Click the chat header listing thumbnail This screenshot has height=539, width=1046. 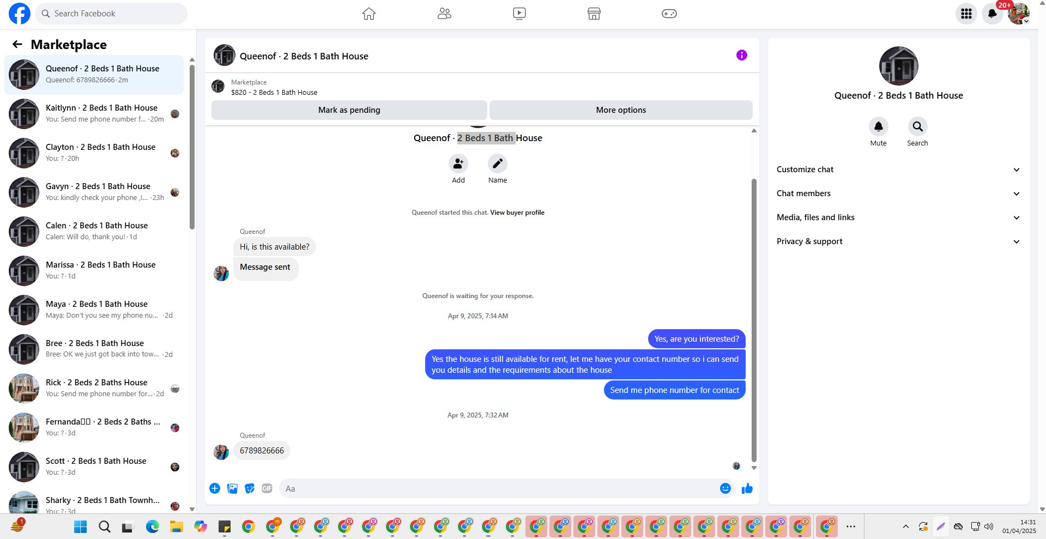(x=225, y=56)
